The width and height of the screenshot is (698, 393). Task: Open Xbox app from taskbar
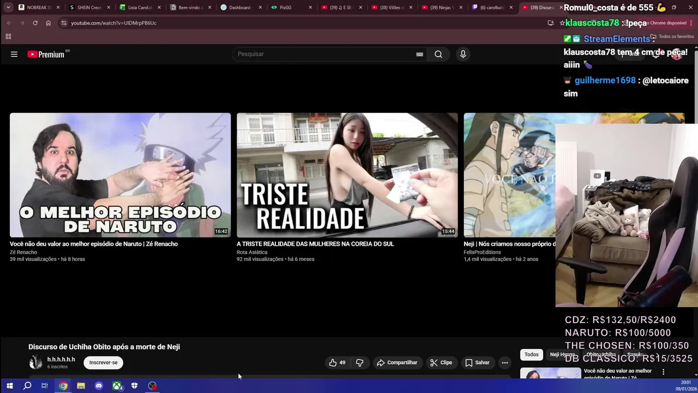point(117,386)
